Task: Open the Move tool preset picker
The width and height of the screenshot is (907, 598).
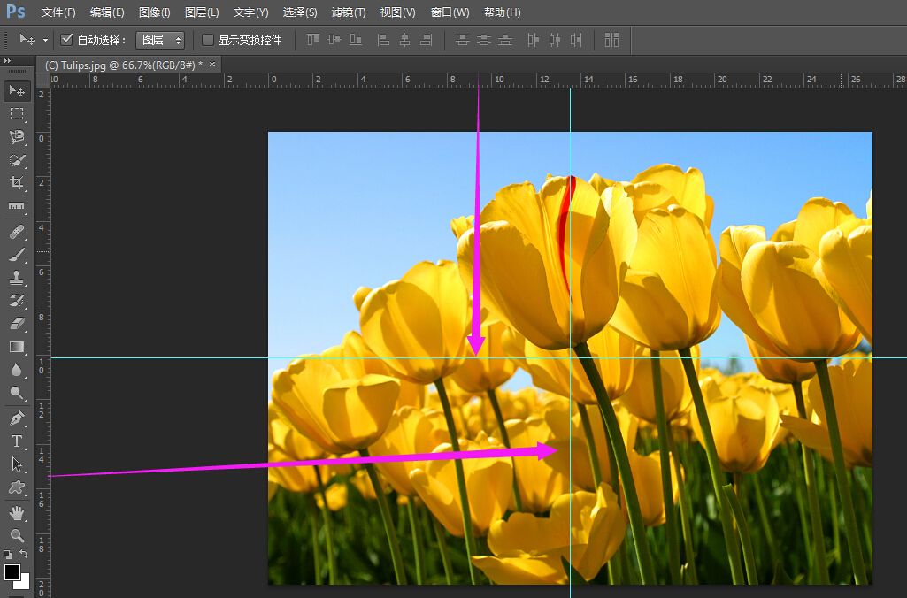Action: coord(45,40)
